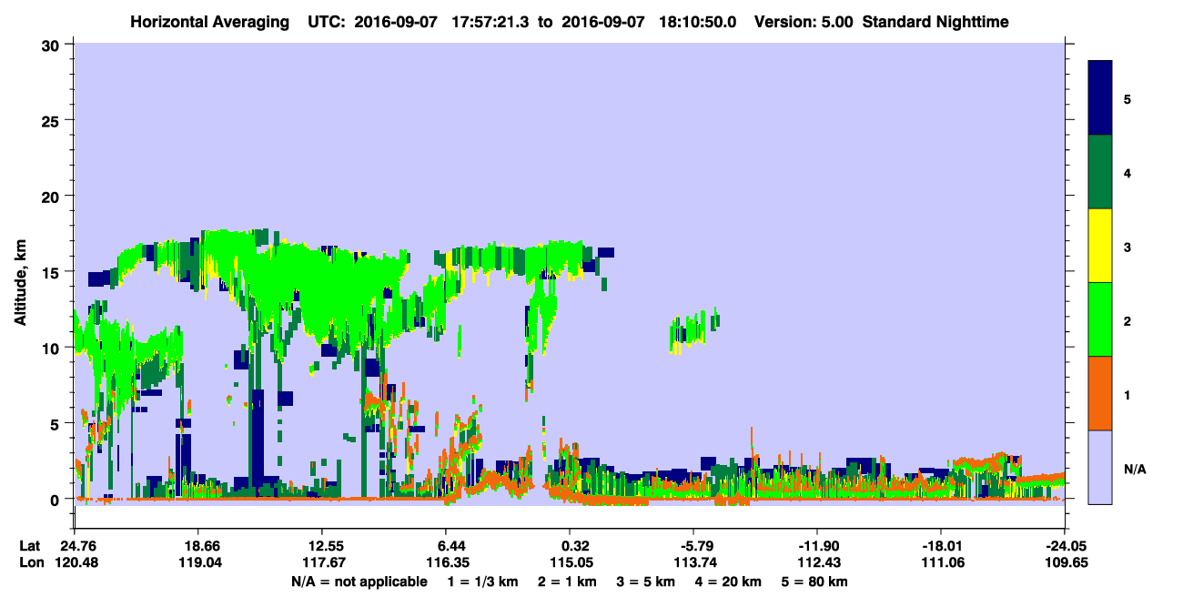Click the '1 = 1/3 km' legend entry
This screenshot has width=1183, height=607.
483,582
